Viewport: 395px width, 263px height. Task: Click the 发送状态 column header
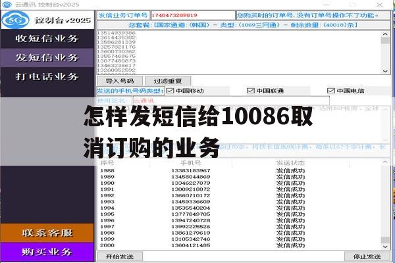290,163
